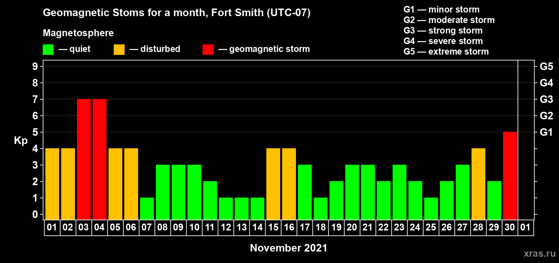The image size is (559, 263).
Task: Click the 'G2 — moderate storm' legend text
Action: [449, 20]
